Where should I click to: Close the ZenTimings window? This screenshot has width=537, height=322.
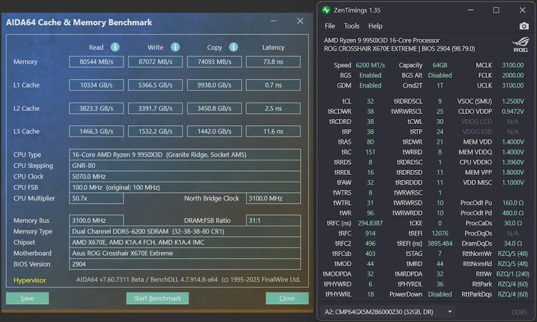click(522, 10)
